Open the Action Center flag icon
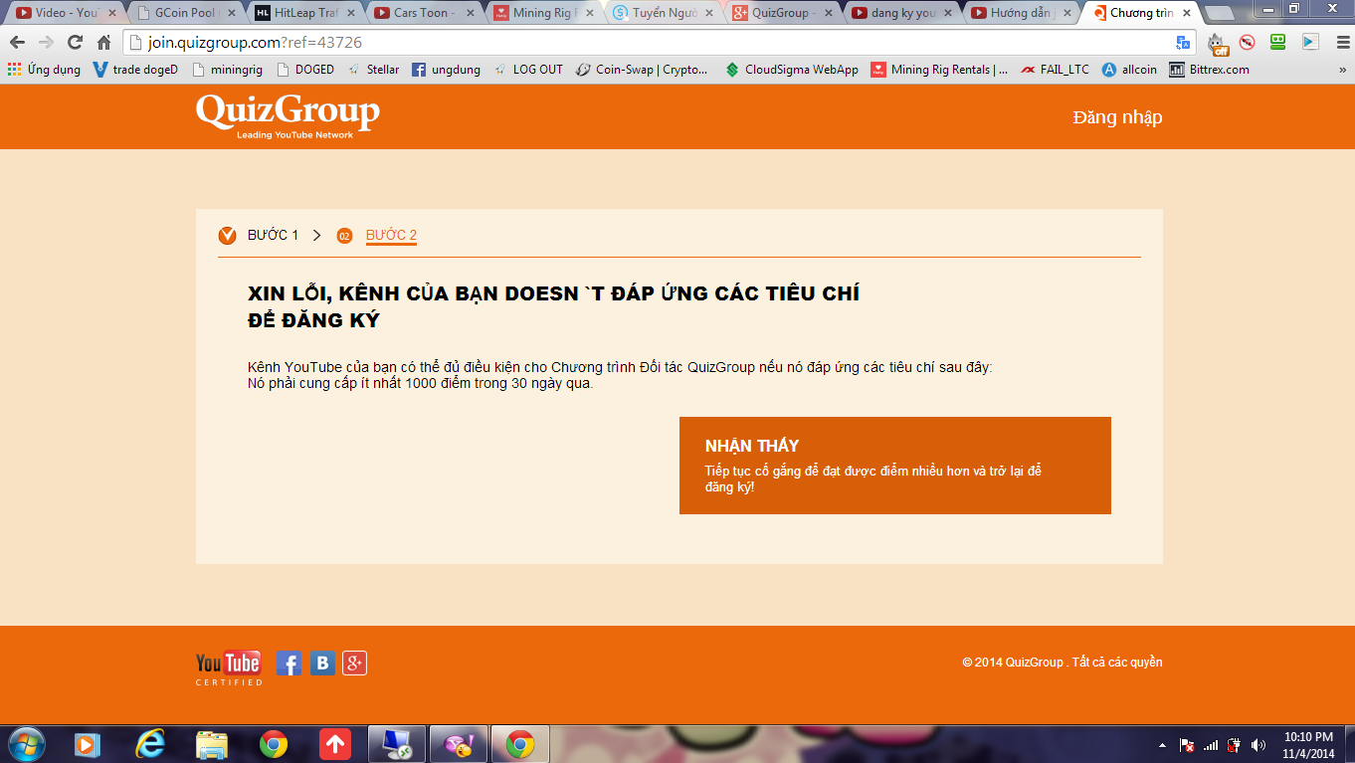Viewport: 1355px width, 763px height. 1187,745
